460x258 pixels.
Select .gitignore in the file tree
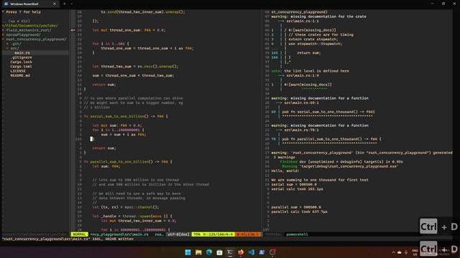[21, 57]
